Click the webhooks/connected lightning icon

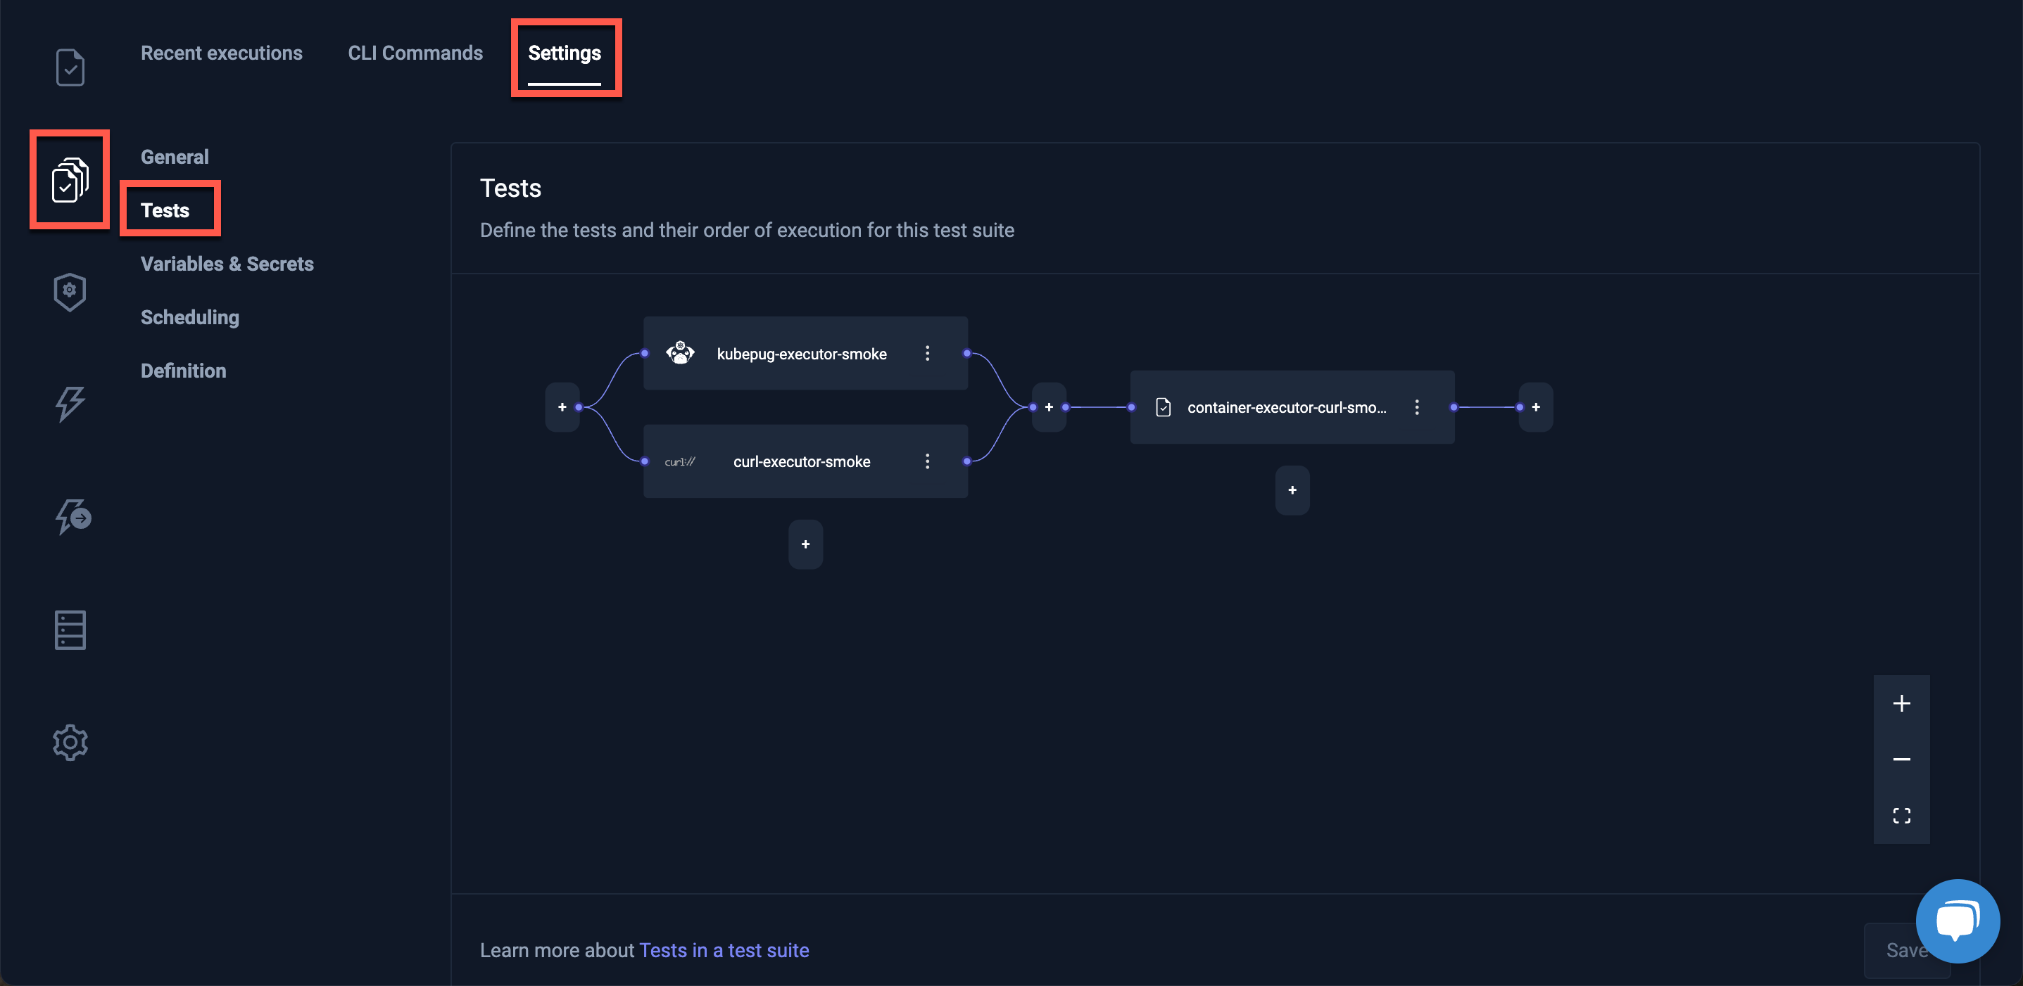[70, 516]
